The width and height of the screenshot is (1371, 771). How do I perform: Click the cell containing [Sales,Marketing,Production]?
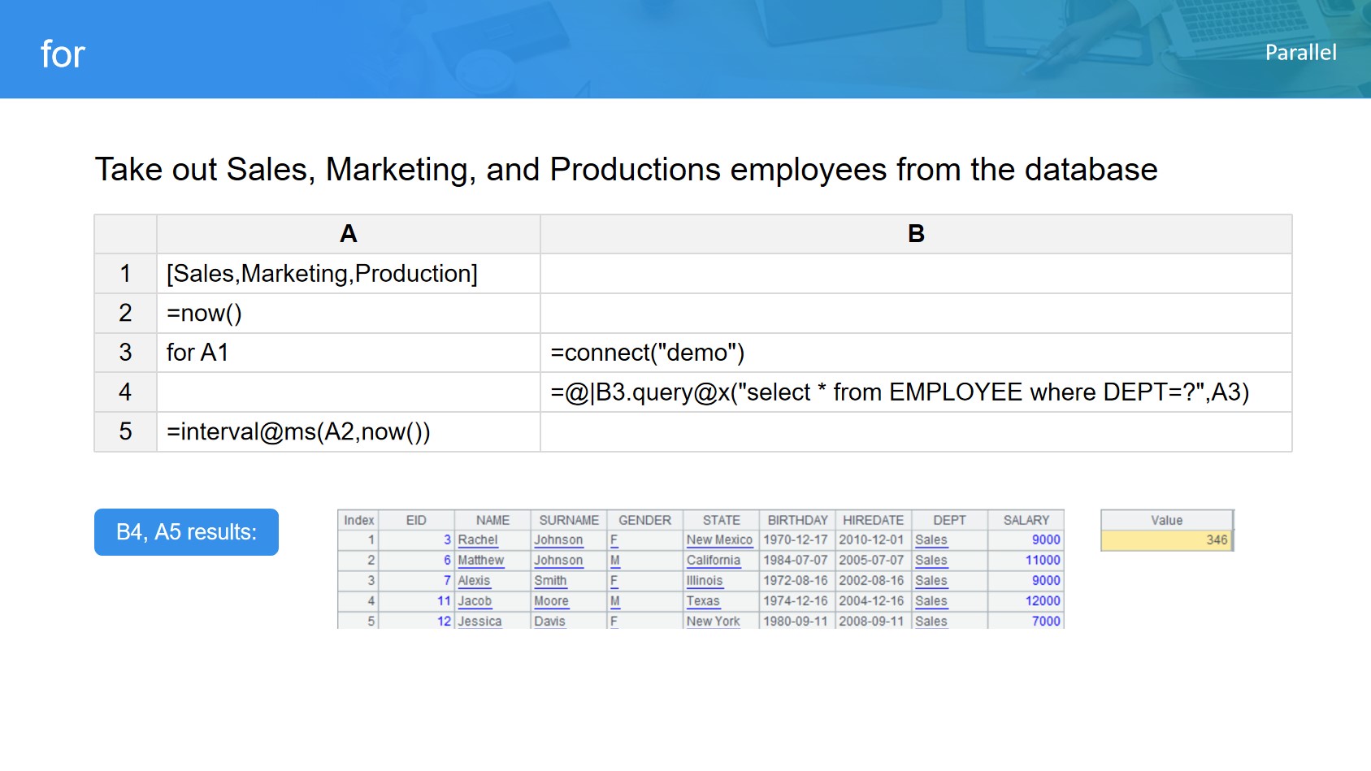[x=322, y=274]
